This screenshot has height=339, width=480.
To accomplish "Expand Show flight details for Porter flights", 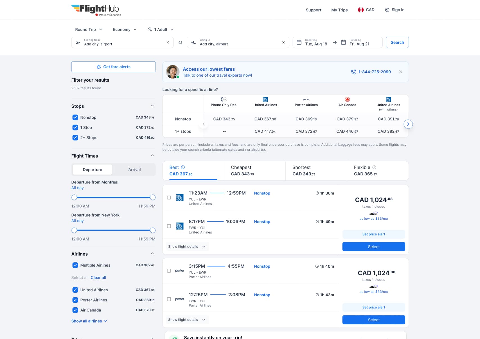I will click(187, 320).
